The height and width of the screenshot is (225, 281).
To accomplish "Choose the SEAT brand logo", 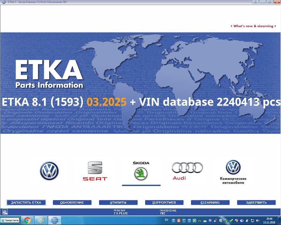I will (x=95, y=171).
